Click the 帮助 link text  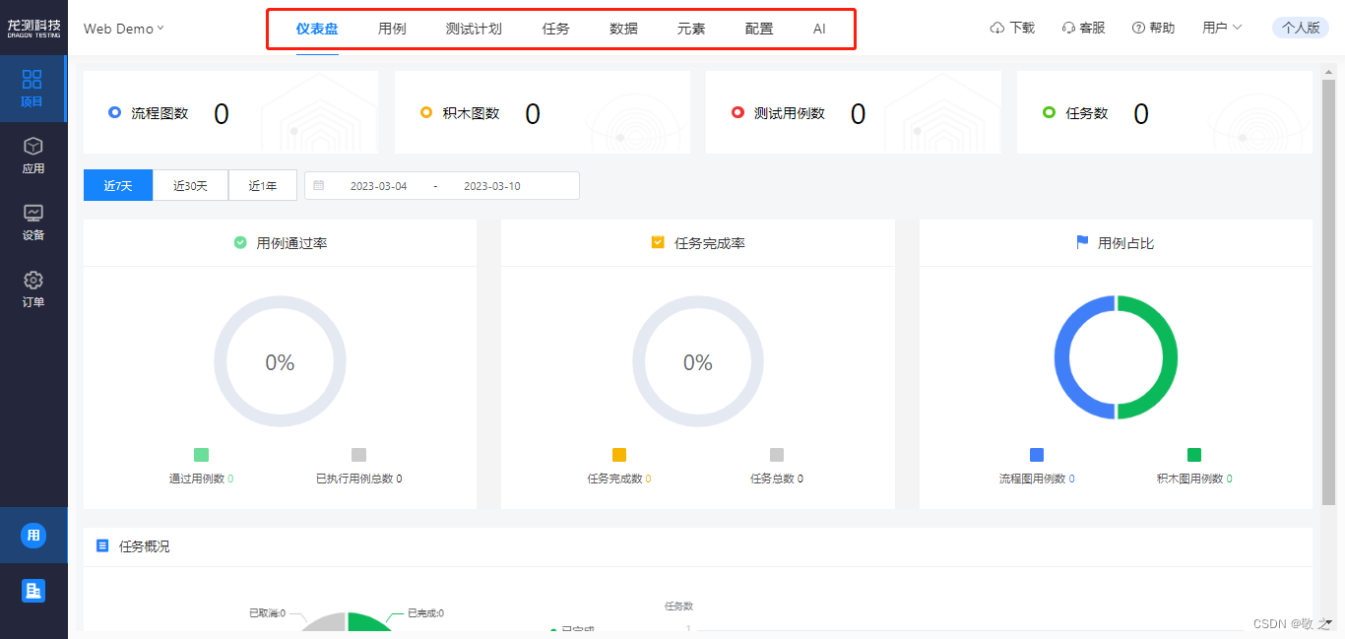click(1162, 29)
